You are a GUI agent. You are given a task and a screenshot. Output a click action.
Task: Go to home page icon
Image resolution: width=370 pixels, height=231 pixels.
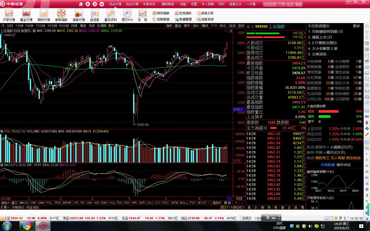pos(81,4)
